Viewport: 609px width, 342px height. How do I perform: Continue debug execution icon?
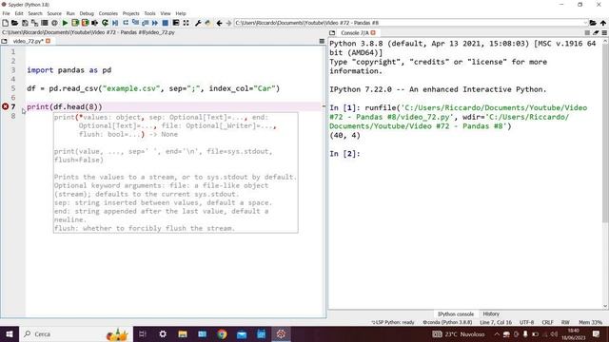[155, 23]
